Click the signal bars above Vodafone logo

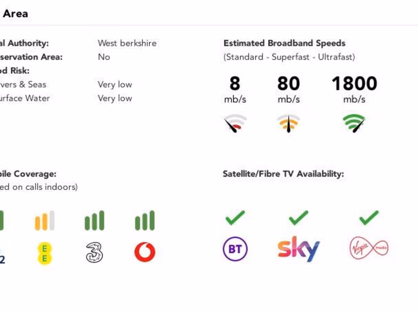[145, 221]
